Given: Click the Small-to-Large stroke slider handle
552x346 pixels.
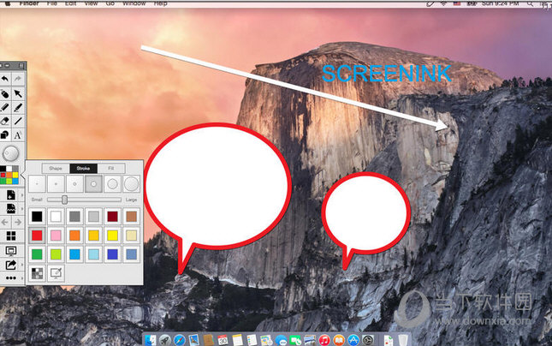Looking at the screenshot, I should click(x=64, y=200).
